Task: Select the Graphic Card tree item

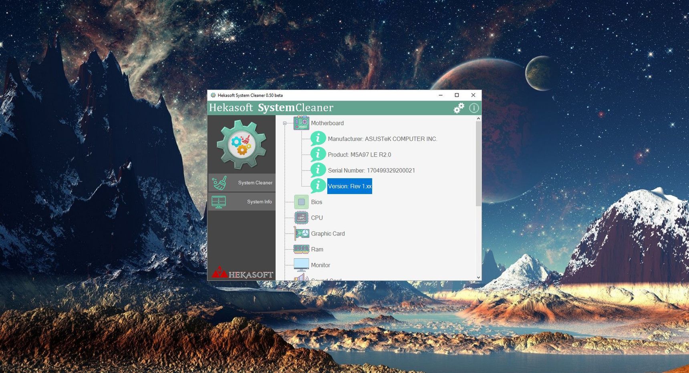Action: (x=328, y=234)
